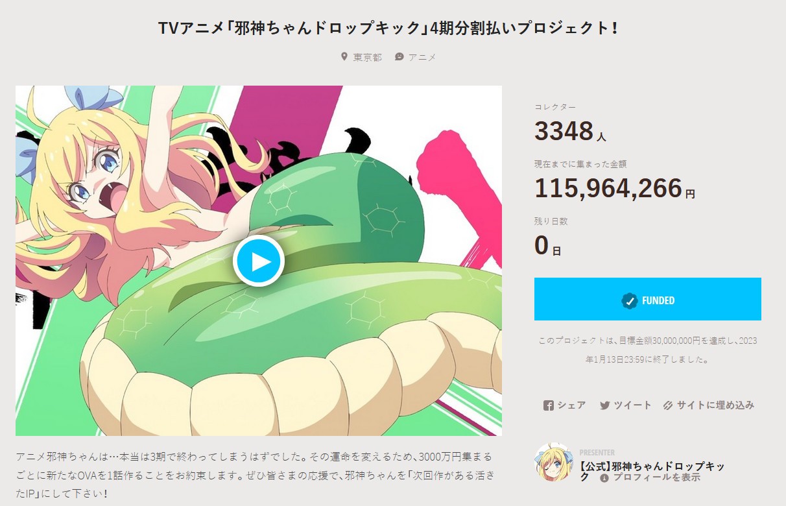786x506 pixels.
Task: Click the speech bubble icon beside アニメ
Action: [x=399, y=57]
